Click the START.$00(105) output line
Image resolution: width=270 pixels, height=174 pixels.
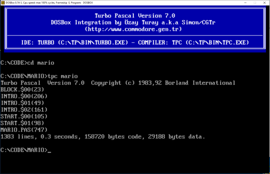point(24,116)
